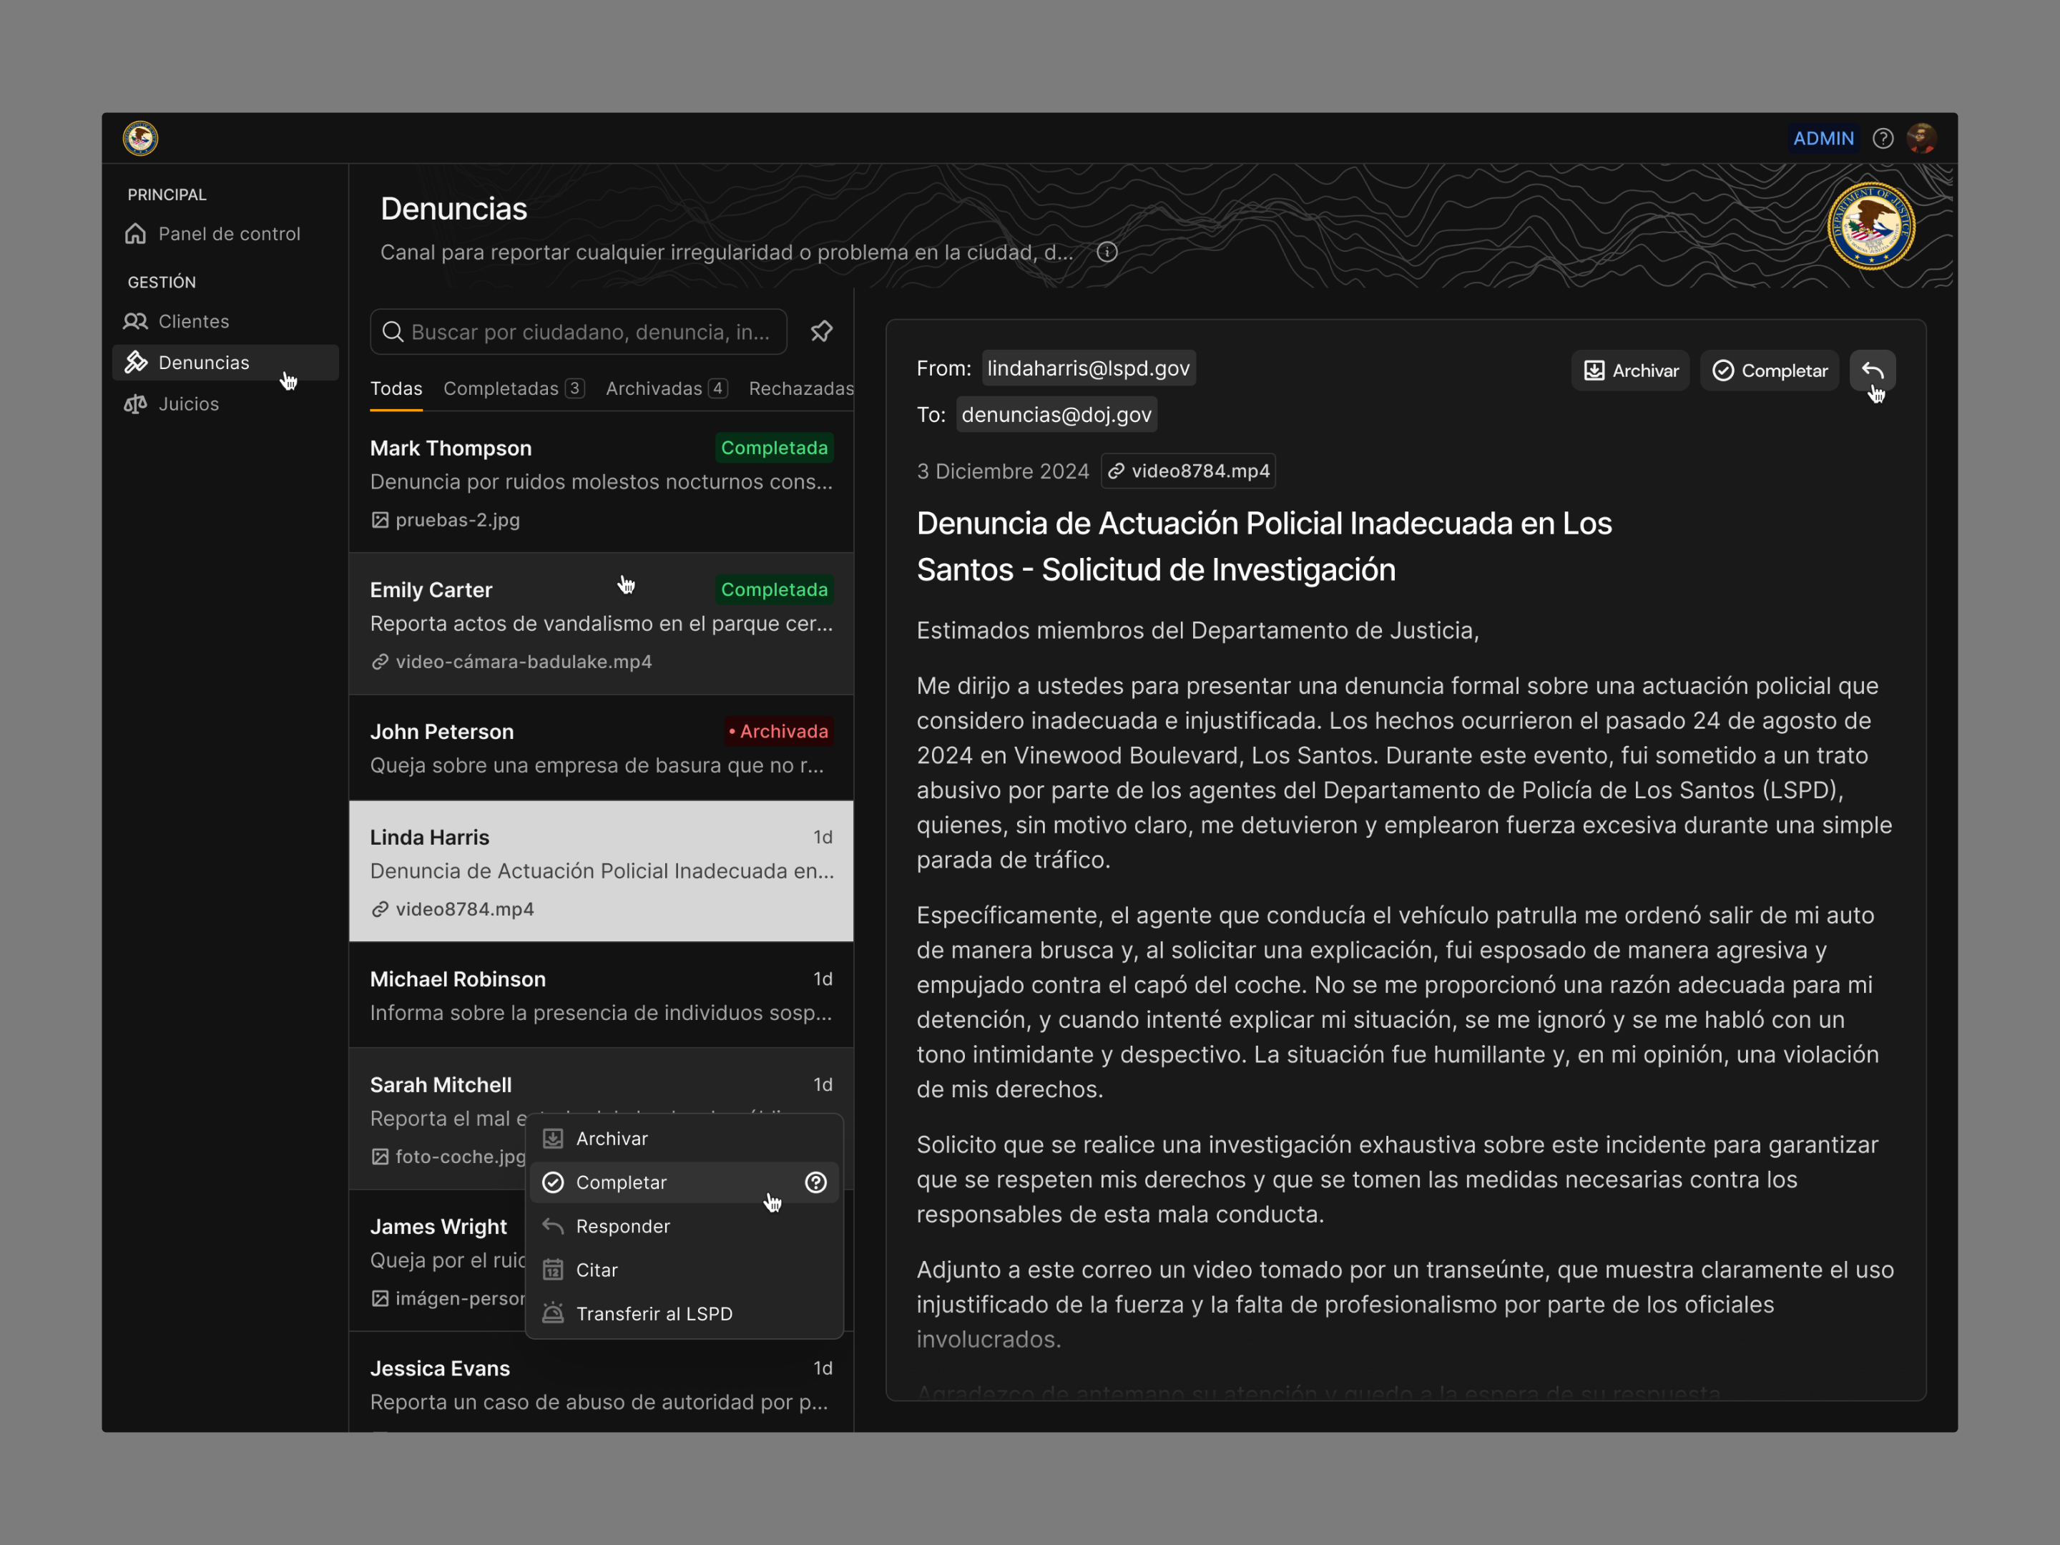Click the sender address lindaharris@lspd.gov
The height and width of the screenshot is (1545, 2060).
[x=1089, y=368]
